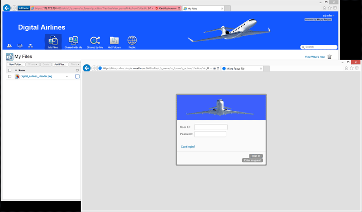Image resolution: width=362 pixels, height=212 pixels.
Task: Open address bar search dropdown in My Files window
Action: pyautogui.click(x=152, y=8)
